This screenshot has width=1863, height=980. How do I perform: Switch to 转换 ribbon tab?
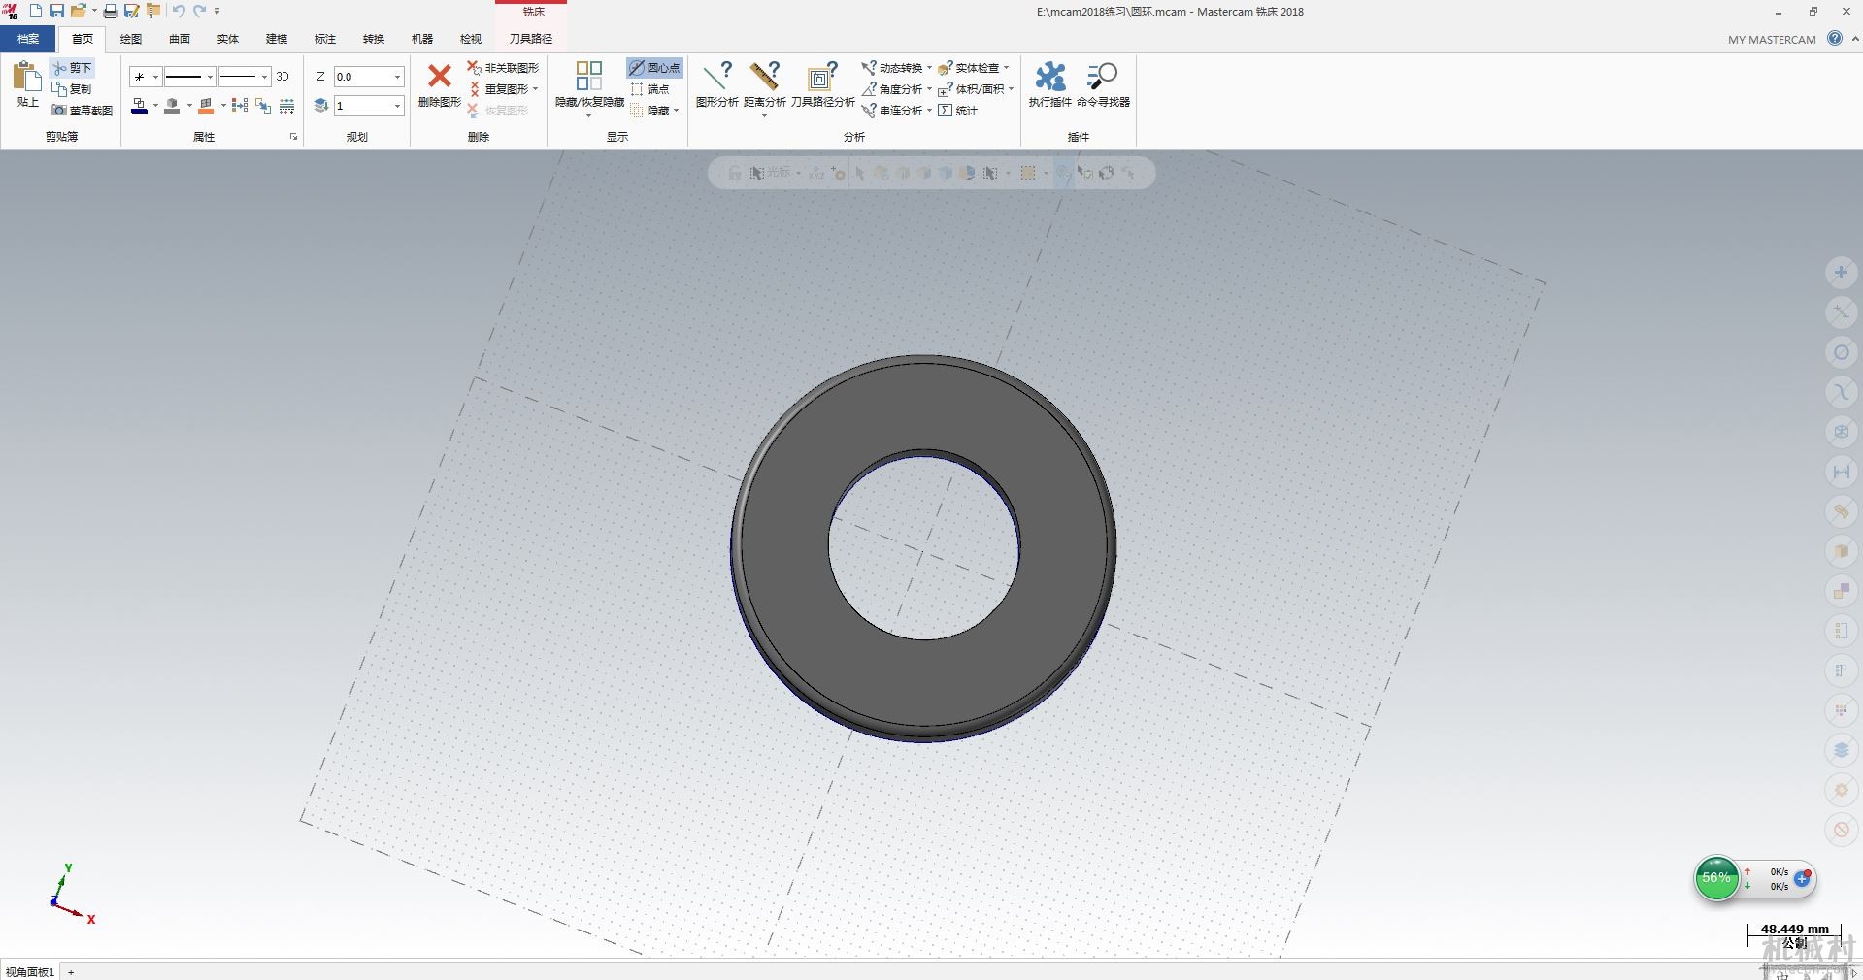(374, 39)
